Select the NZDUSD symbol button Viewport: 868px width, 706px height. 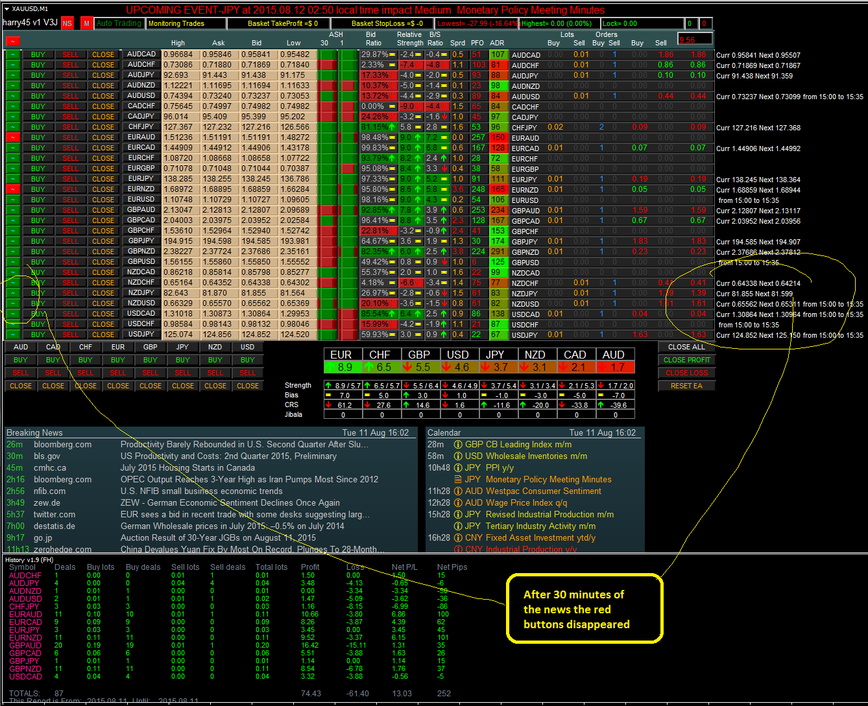pos(141,303)
